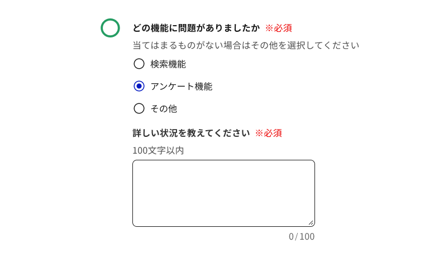Select the 検索機能 radio button
429x257 pixels.
point(139,64)
